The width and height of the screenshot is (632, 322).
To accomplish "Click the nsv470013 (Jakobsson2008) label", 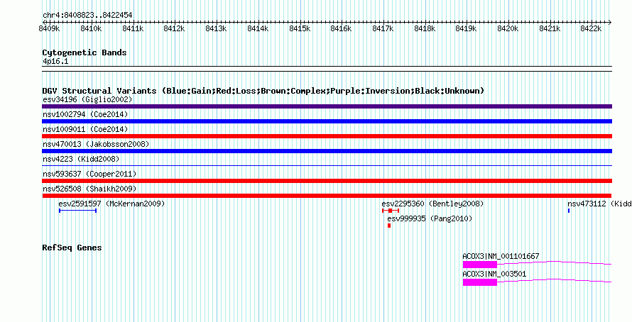I will [x=96, y=144].
